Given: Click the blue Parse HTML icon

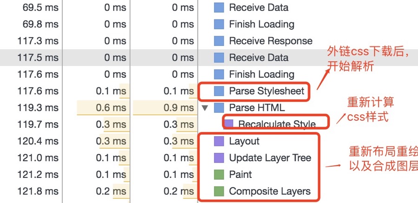Looking at the screenshot, I should 219,108.
